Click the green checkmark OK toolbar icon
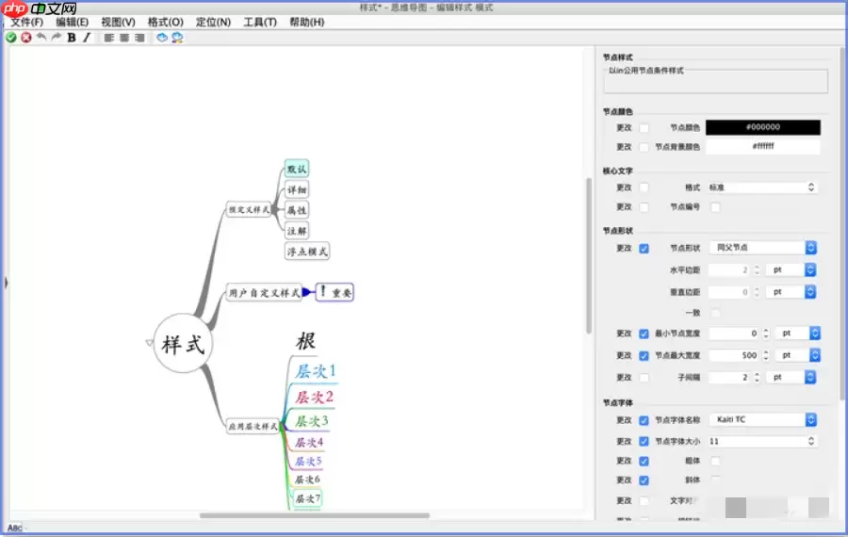 [11, 38]
